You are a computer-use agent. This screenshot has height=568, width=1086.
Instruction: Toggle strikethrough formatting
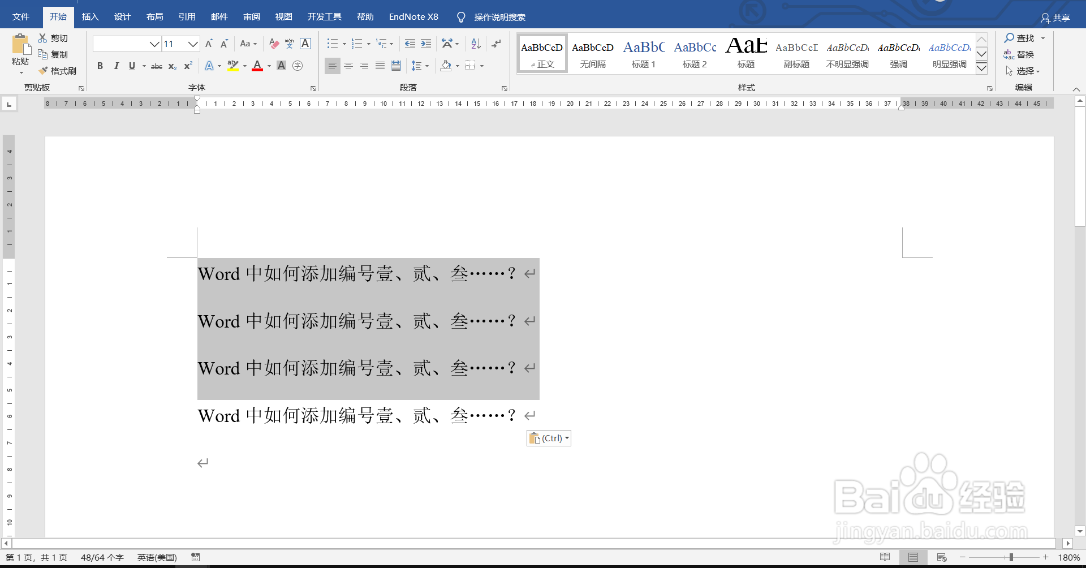(157, 66)
